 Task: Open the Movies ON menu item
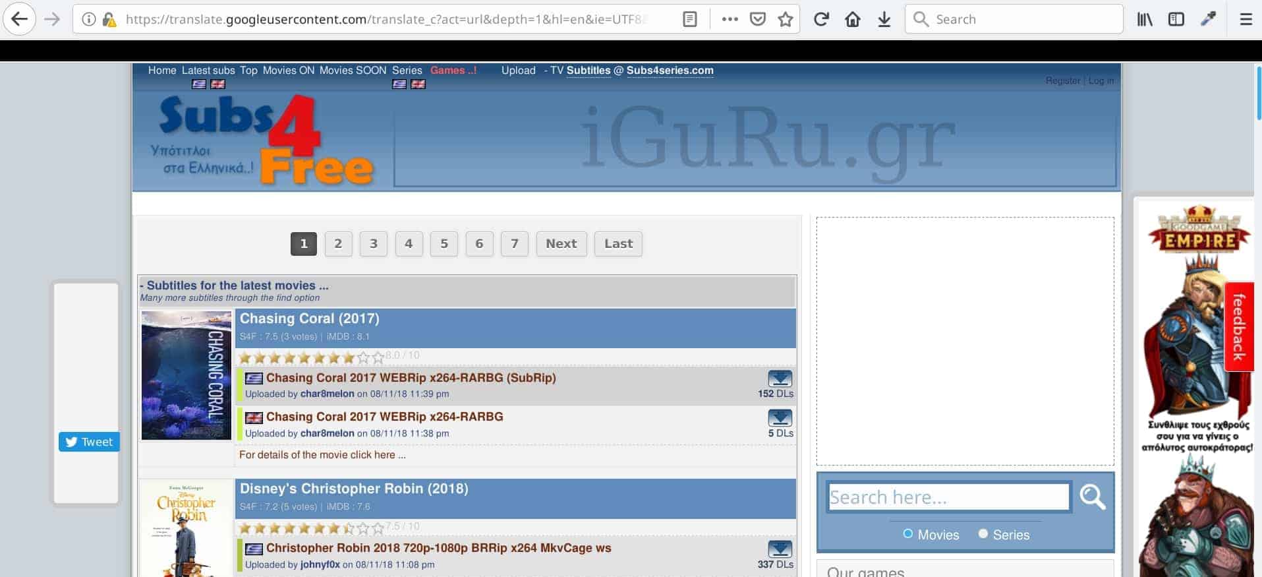(x=289, y=71)
